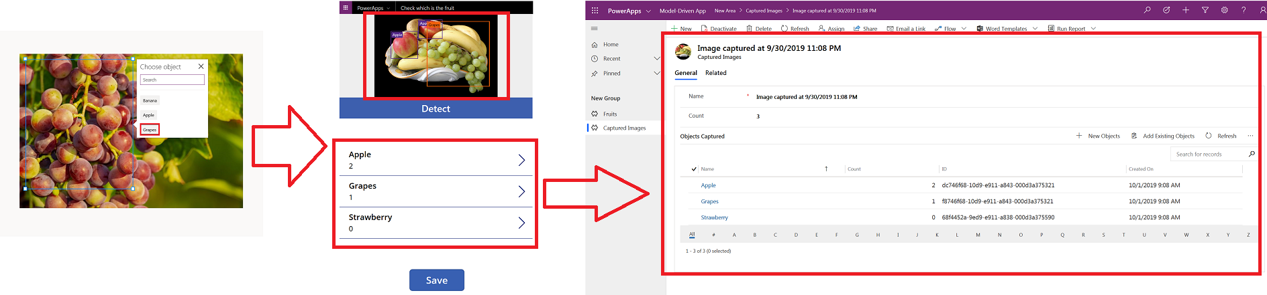Open the Strawberry record link
Viewport: 1267px width, 295px height.
click(714, 217)
